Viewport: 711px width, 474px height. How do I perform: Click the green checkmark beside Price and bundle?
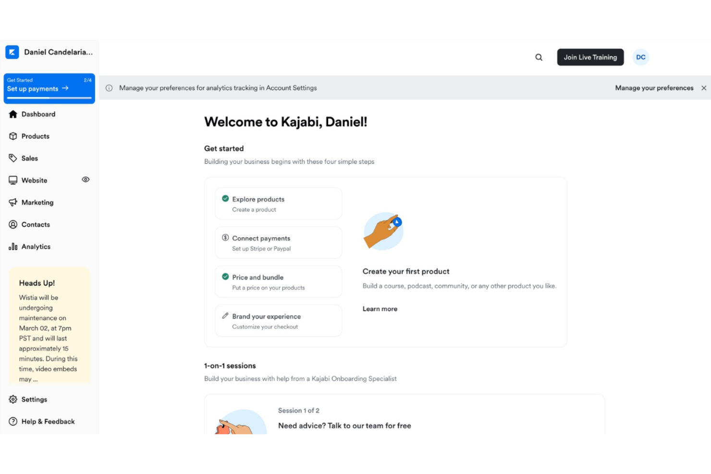pyautogui.click(x=225, y=277)
